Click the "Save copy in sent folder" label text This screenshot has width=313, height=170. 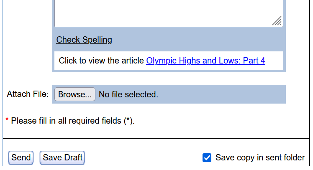[260, 157]
